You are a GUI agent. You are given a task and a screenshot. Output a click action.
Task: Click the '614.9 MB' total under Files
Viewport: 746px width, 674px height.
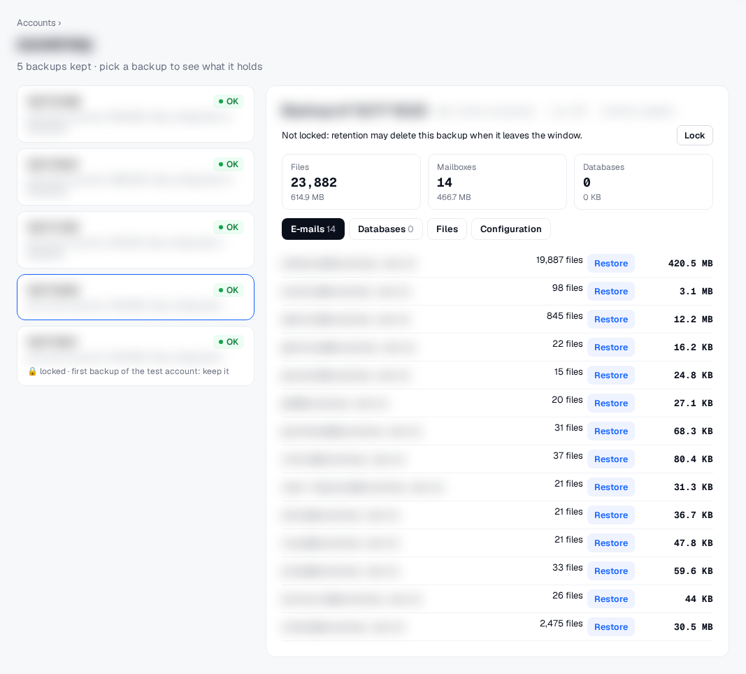coord(308,197)
